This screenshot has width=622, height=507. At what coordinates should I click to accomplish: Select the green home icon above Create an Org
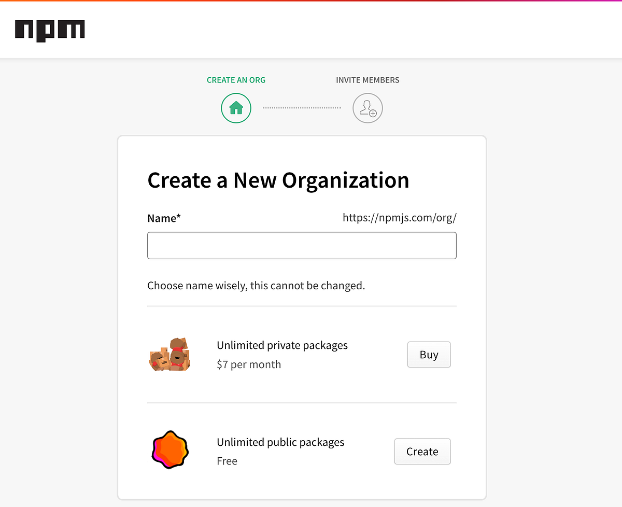coord(236,108)
